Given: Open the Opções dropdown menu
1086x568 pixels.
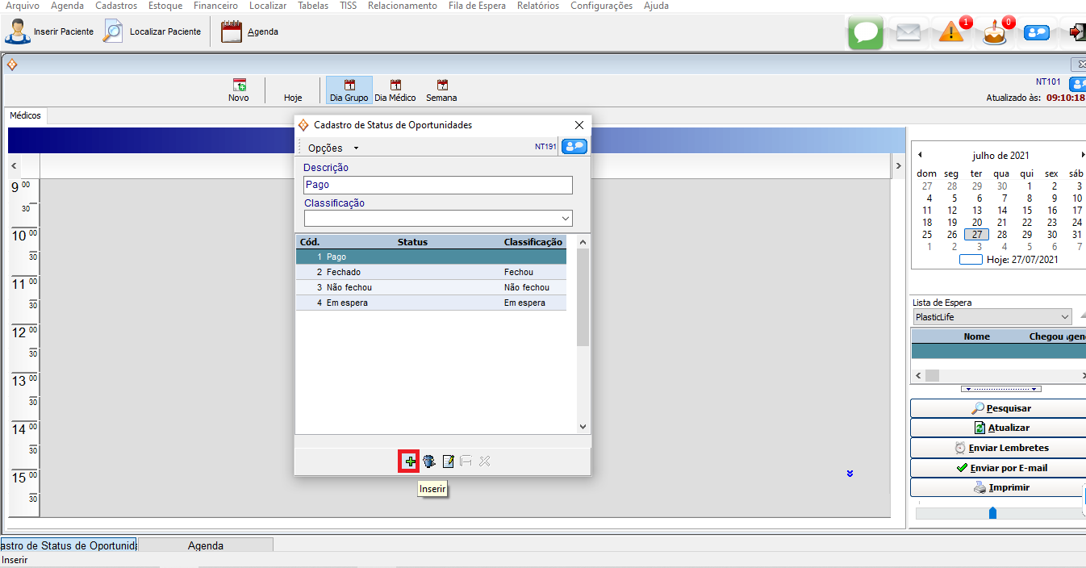Looking at the screenshot, I should [x=332, y=148].
